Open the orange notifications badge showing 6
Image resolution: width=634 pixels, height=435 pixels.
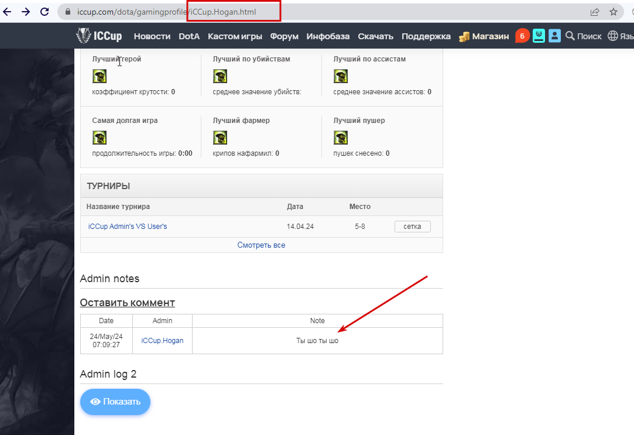click(x=522, y=36)
